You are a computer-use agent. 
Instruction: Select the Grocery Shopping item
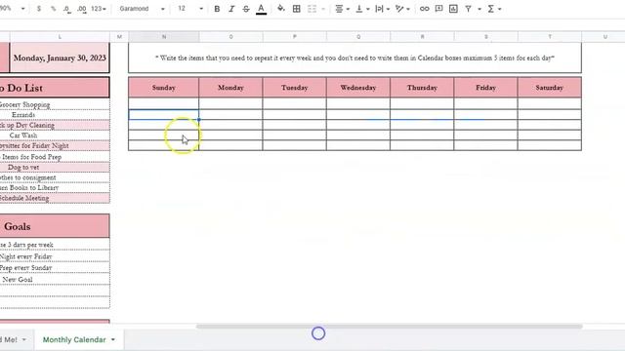point(55,104)
